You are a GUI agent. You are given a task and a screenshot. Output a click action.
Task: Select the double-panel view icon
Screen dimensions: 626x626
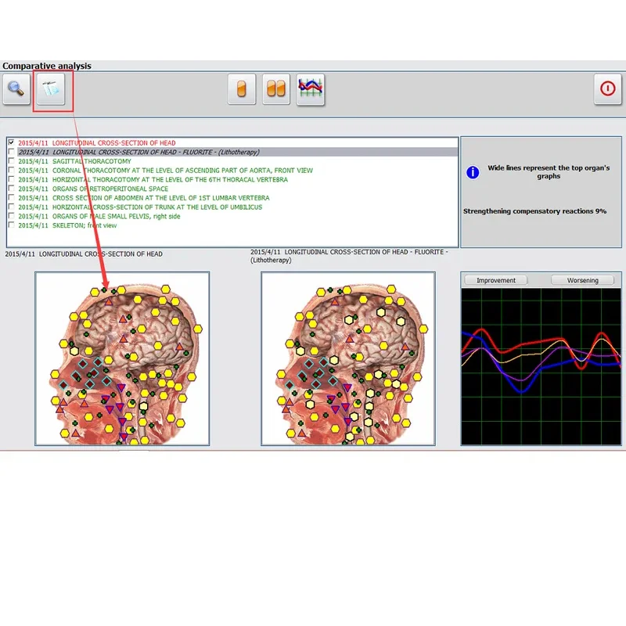point(275,89)
